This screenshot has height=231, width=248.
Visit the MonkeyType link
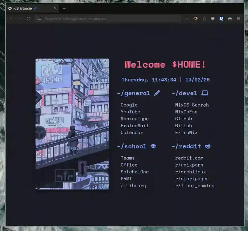[x=135, y=119]
